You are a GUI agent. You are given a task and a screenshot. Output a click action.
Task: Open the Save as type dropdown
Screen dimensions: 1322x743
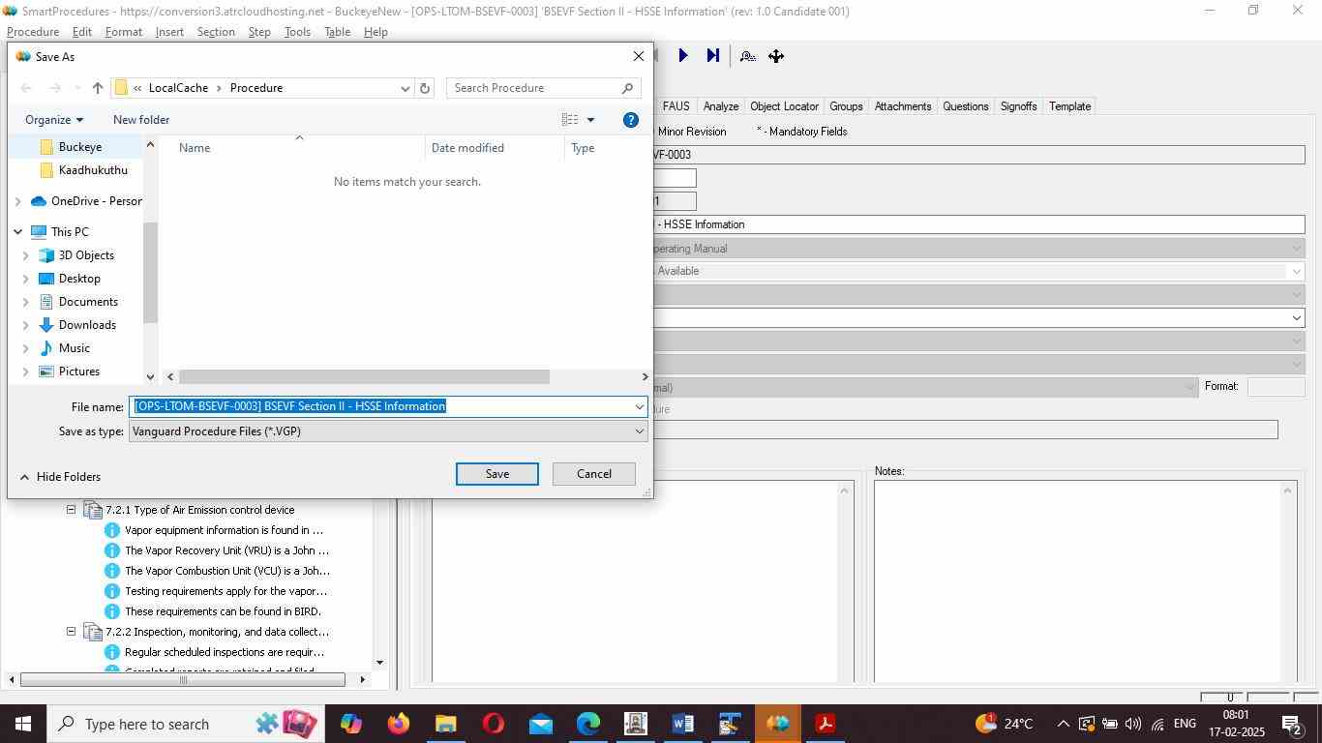[x=639, y=431]
